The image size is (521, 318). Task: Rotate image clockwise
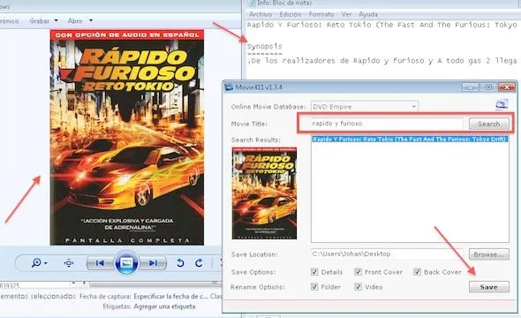pyautogui.click(x=199, y=263)
